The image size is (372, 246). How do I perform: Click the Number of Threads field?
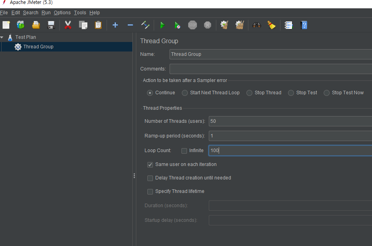[290, 121]
